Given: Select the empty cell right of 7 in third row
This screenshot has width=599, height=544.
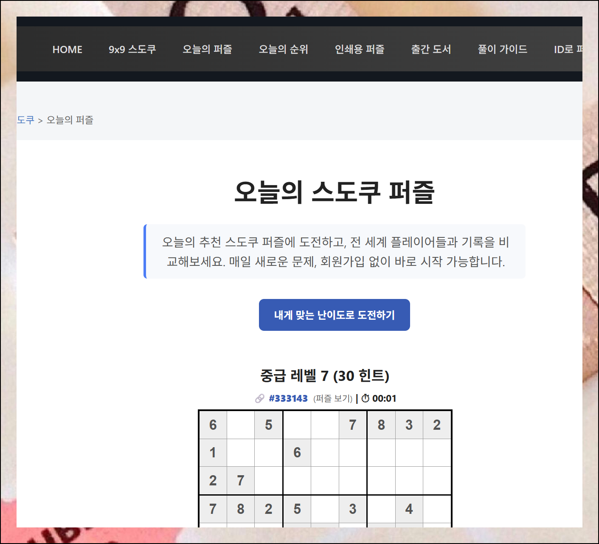Looking at the screenshot, I should point(269,481).
